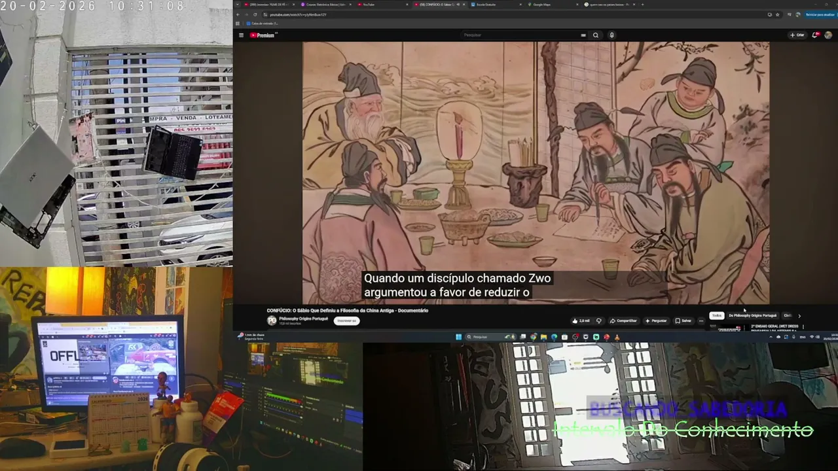Open the on-screen keyboard icon in search box

583,35
